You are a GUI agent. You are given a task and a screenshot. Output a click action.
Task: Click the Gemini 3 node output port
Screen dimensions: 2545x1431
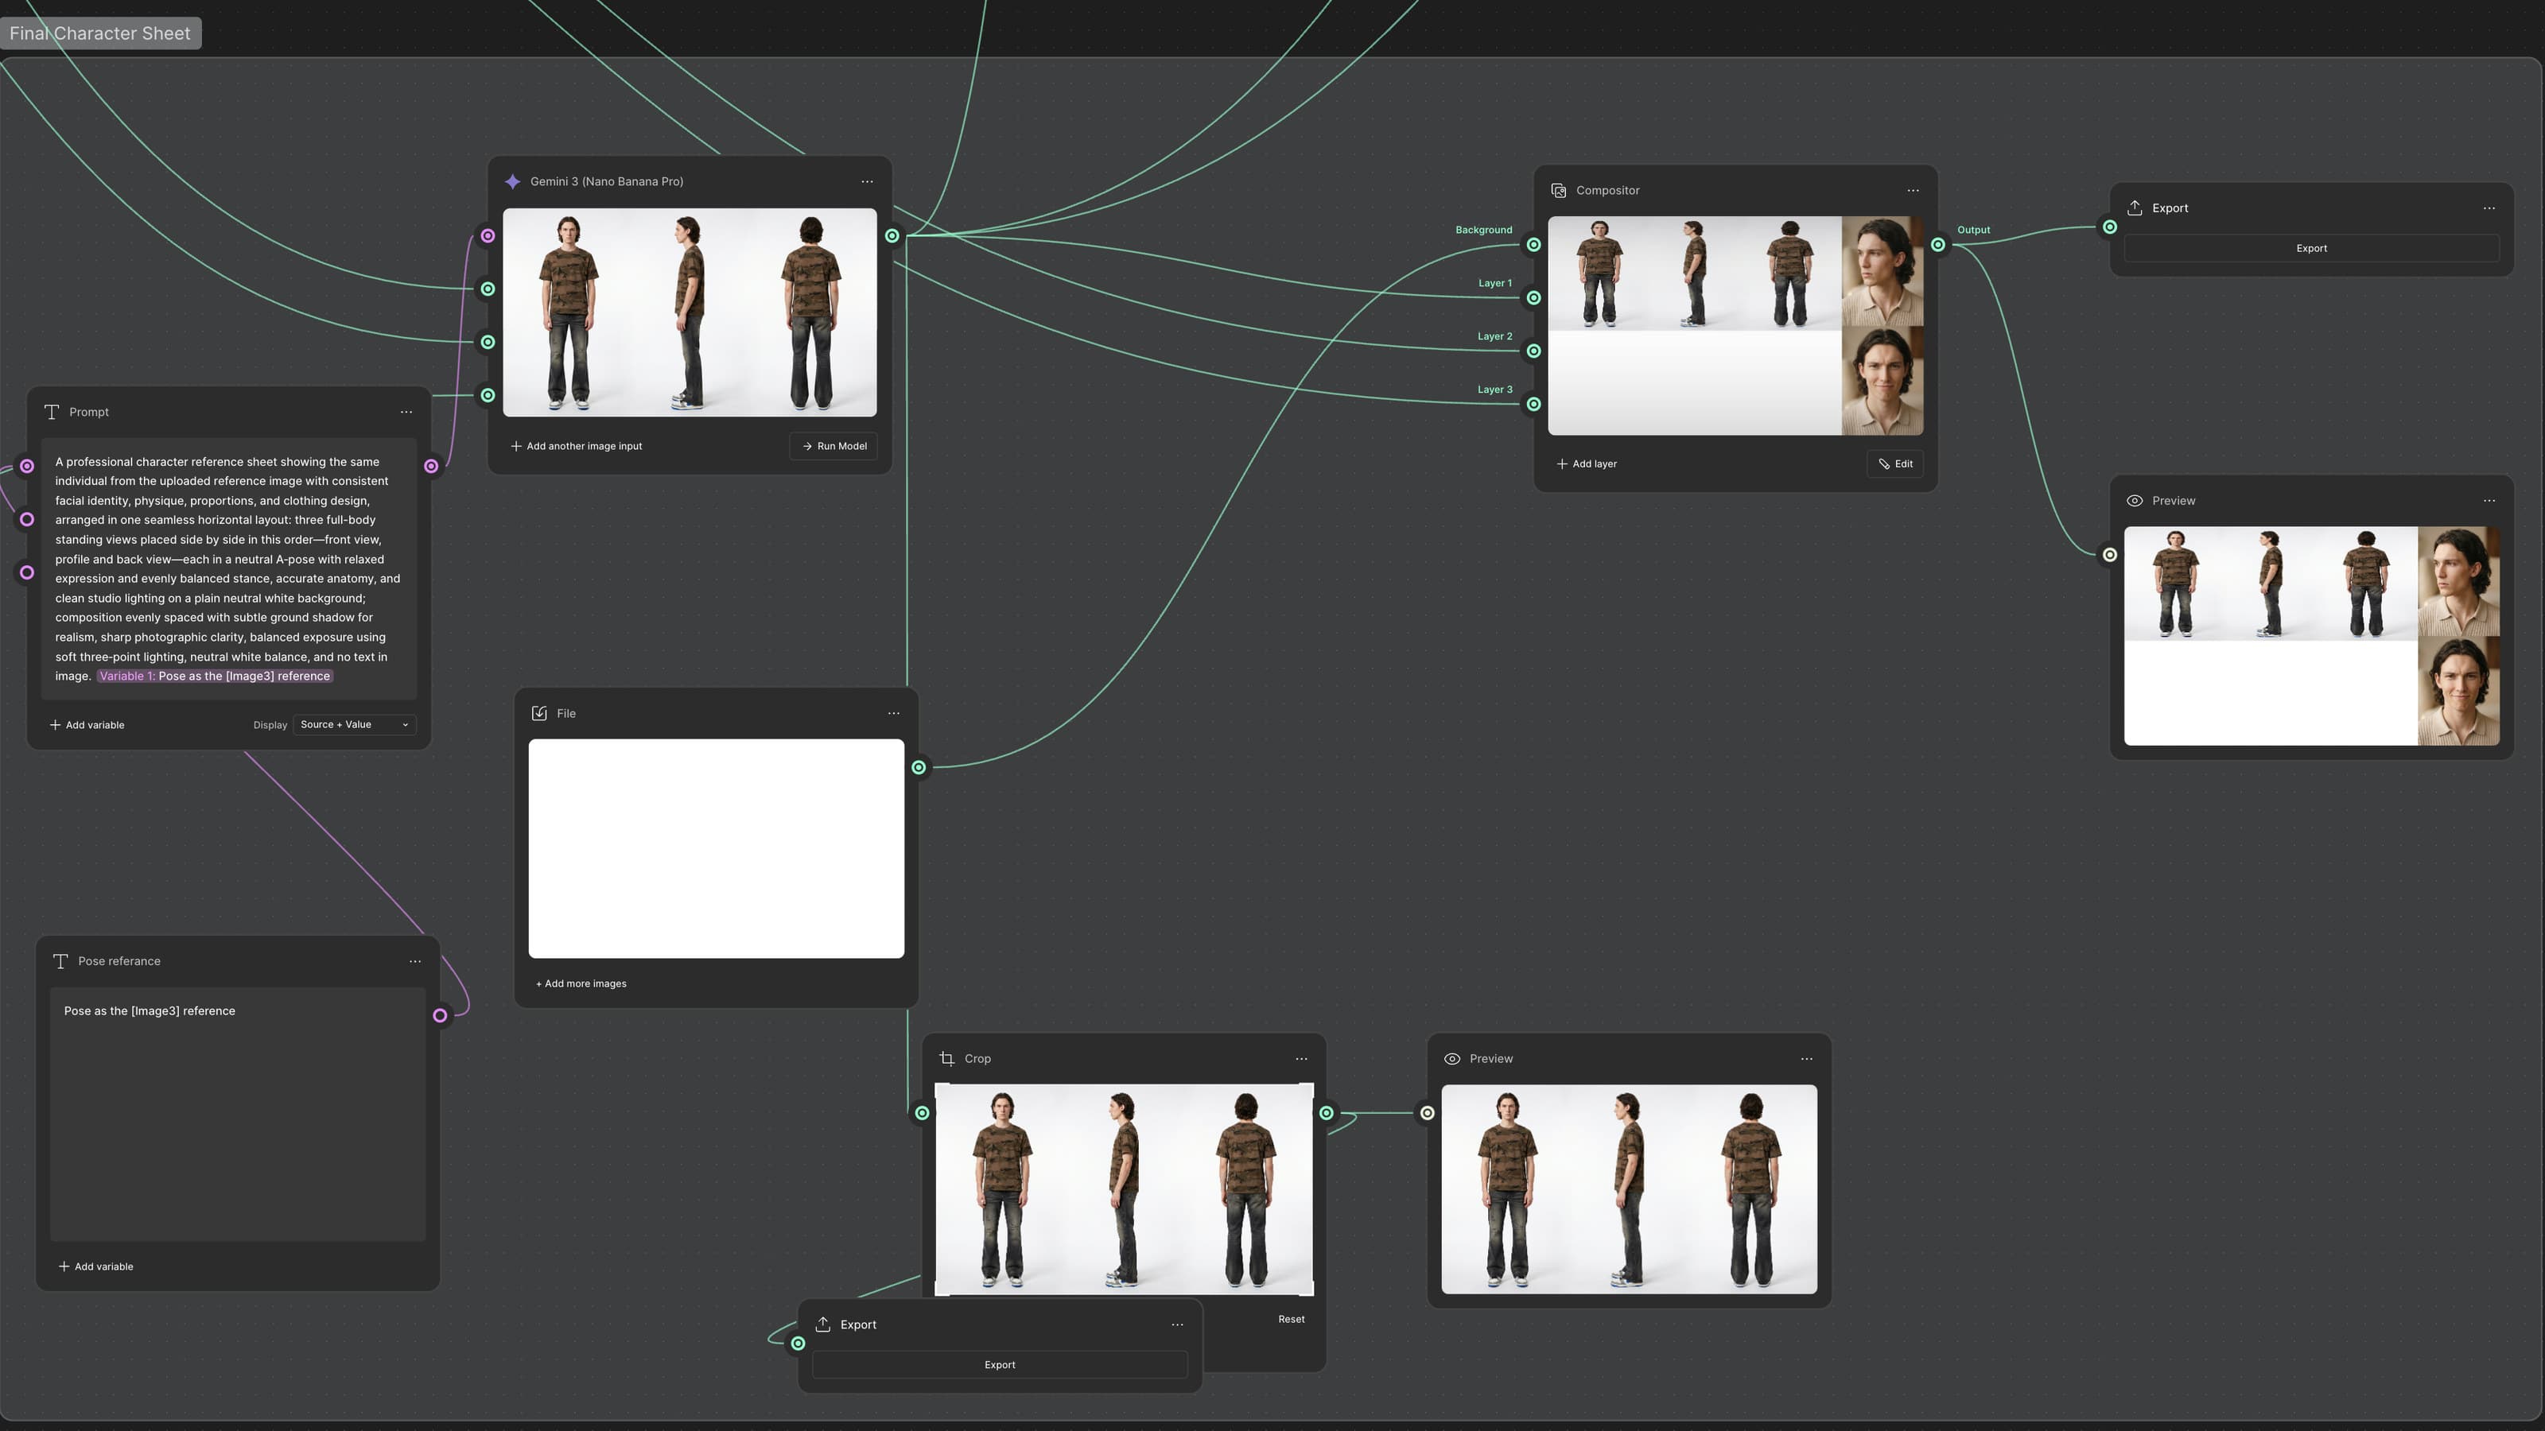click(x=892, y=236)
